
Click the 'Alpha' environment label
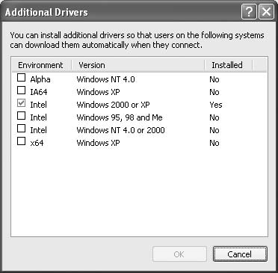pyautogui.click(x=40, y=79)
